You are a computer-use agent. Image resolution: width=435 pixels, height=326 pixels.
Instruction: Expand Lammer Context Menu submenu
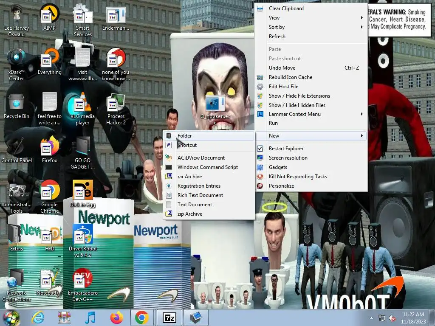click(x=311, y=114)
